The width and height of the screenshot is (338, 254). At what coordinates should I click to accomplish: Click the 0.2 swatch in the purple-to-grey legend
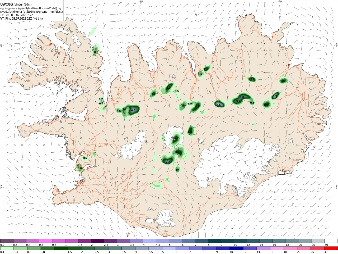(x=7, y=241)
